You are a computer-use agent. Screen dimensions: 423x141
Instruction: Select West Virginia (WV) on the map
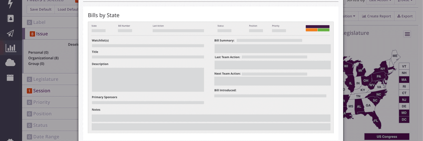click(372, 85)
